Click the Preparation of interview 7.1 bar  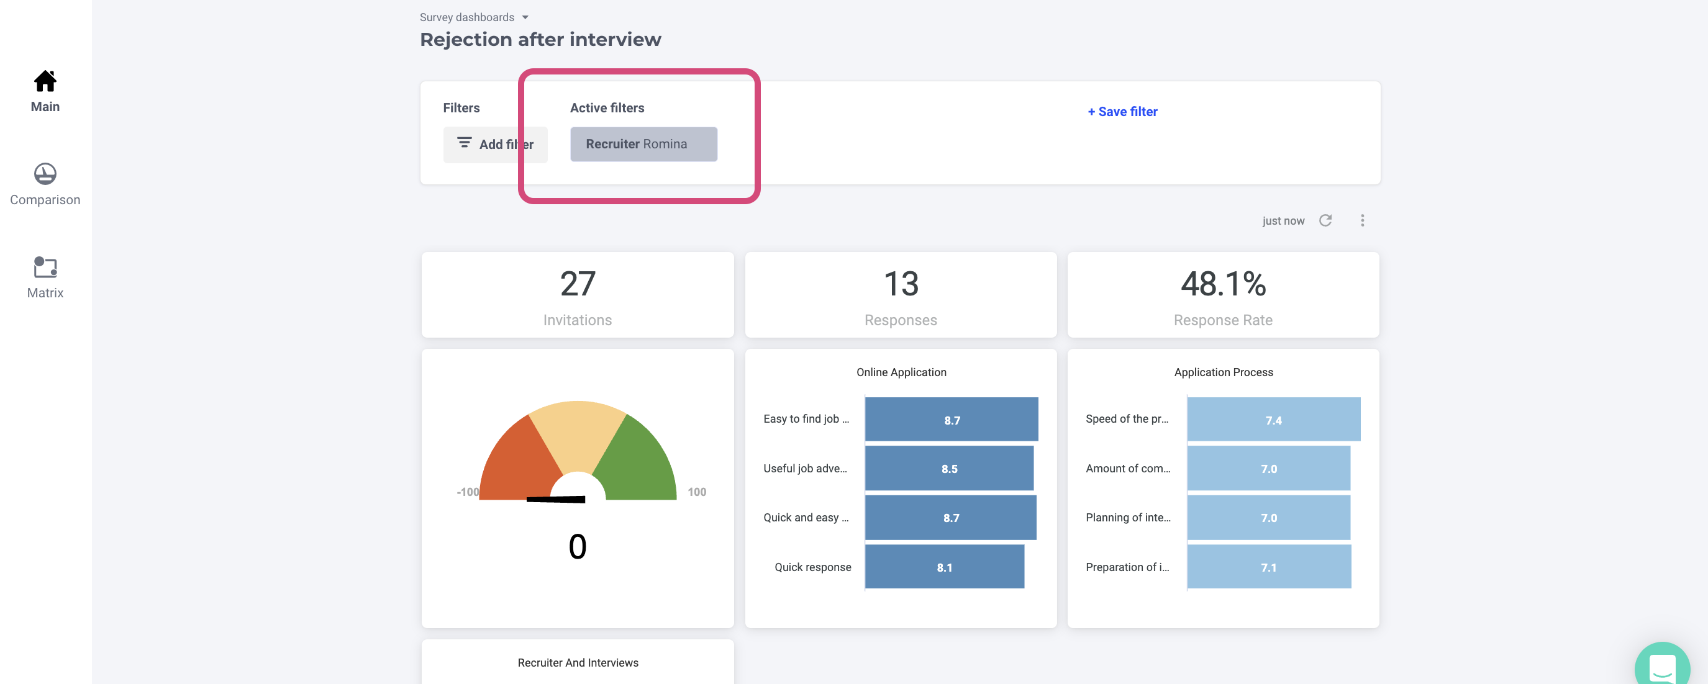(1268, 567)
